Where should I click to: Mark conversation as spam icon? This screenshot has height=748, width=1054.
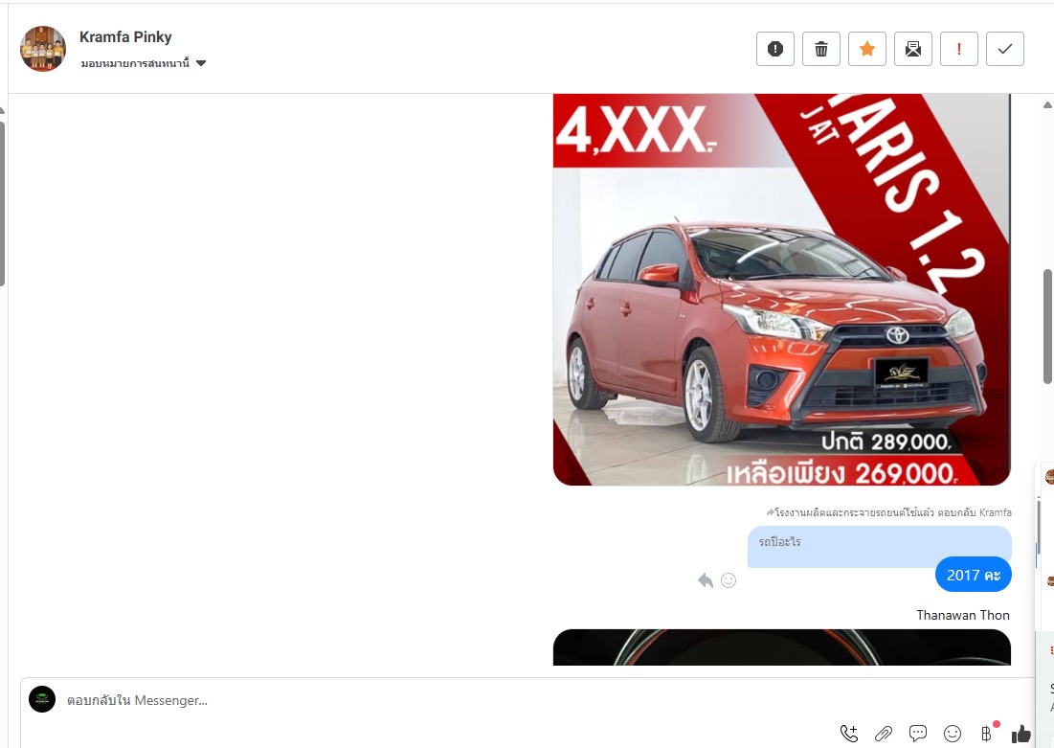point(775,49)
